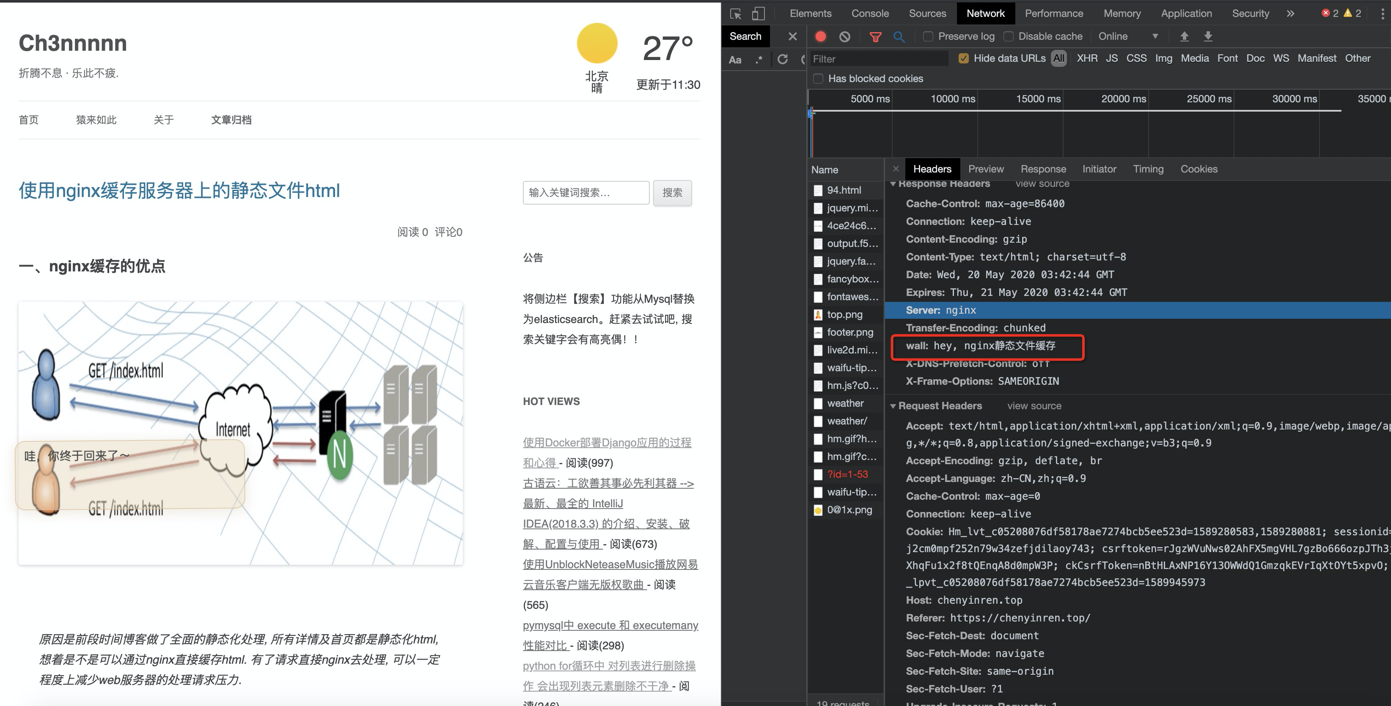1391x706 pixels.
Task: Open the DevTools three-dot menu
Action: pos(1383,14)
